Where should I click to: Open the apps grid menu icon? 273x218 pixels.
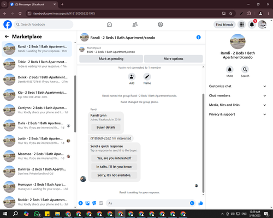pyautogui.click(x=241, y=25)
